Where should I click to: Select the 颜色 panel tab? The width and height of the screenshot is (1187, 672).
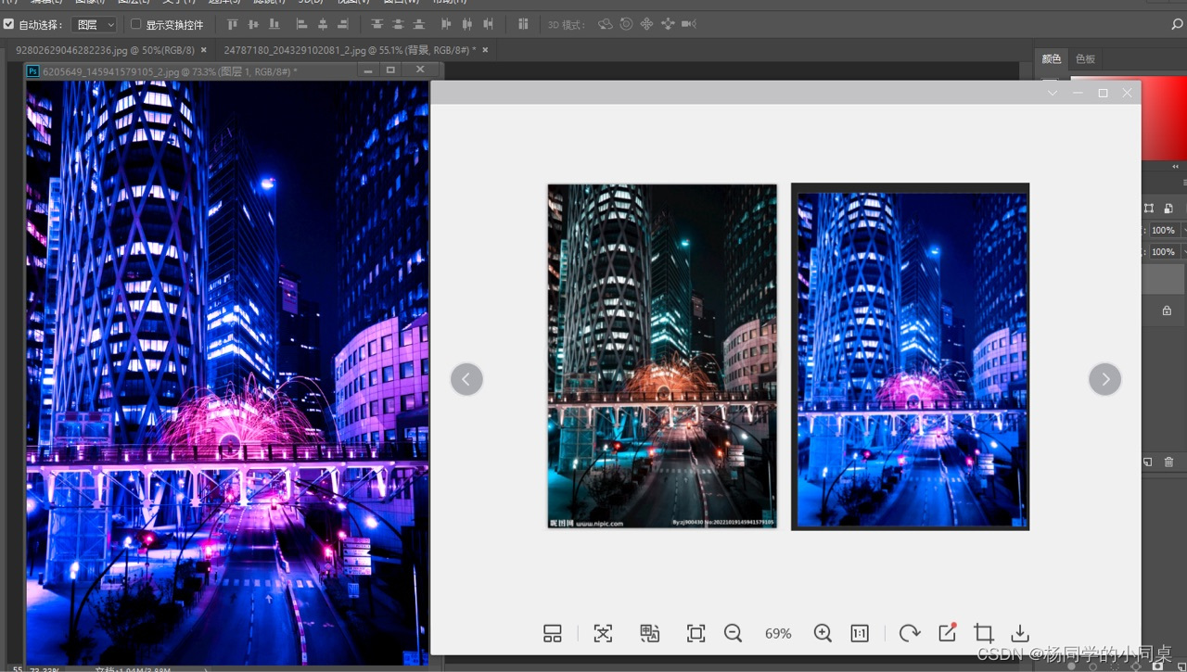click(1051, 59)
